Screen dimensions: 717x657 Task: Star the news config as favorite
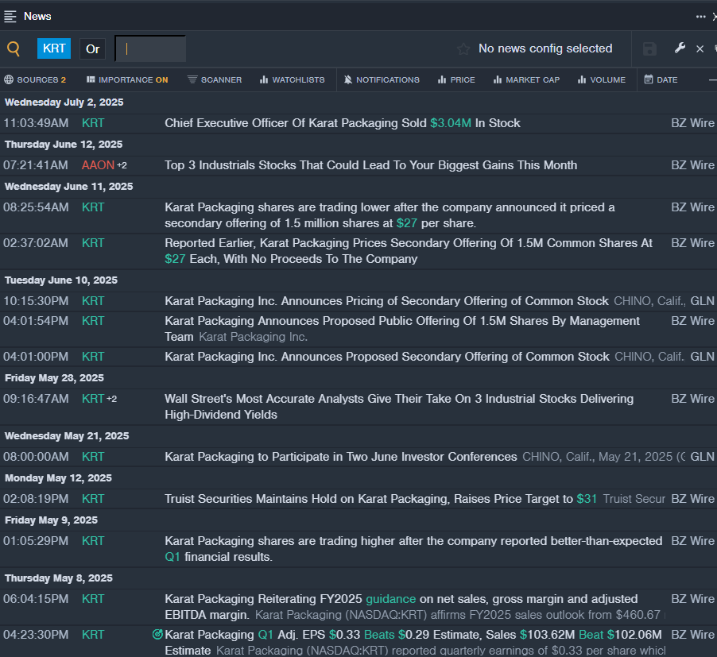pyautogui.click(x=463, y=49)
